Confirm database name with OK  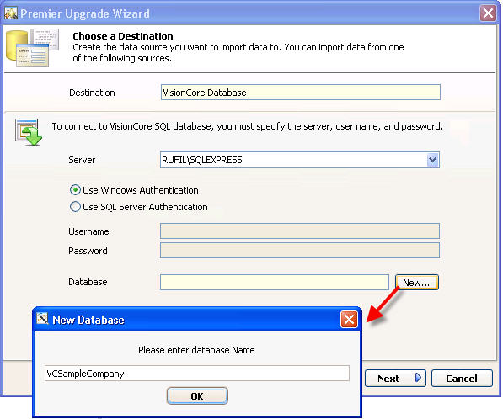pyautogui.click(x=197, y=396)
